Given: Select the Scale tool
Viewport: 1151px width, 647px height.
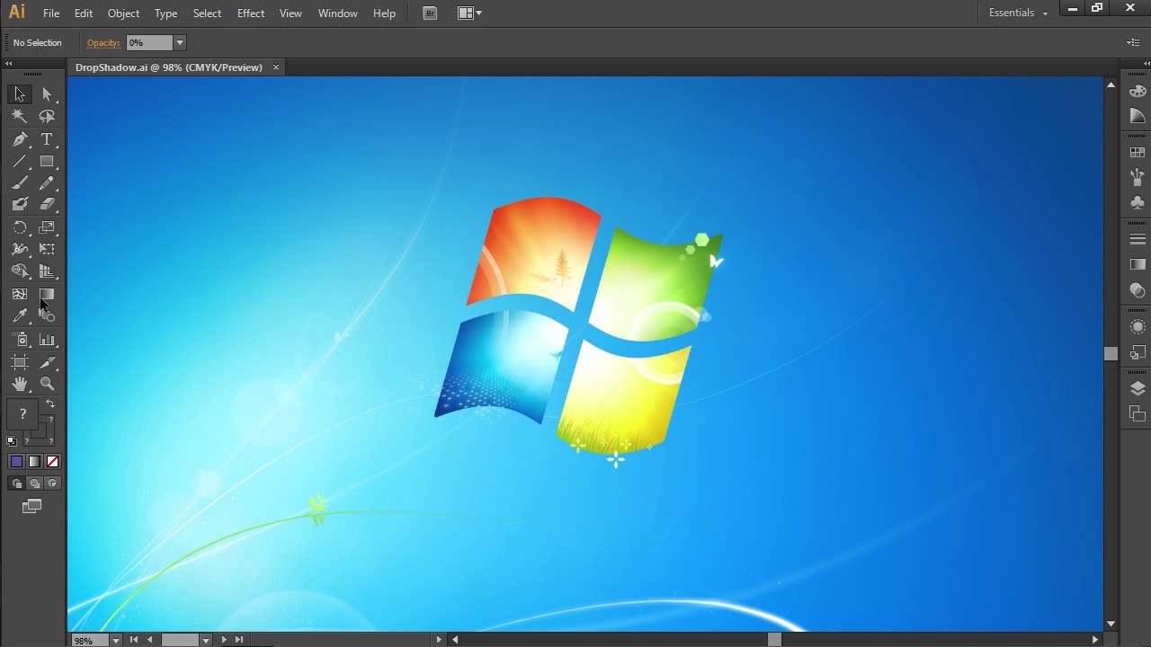Looking at the screenshot, I should click(47, 227).
